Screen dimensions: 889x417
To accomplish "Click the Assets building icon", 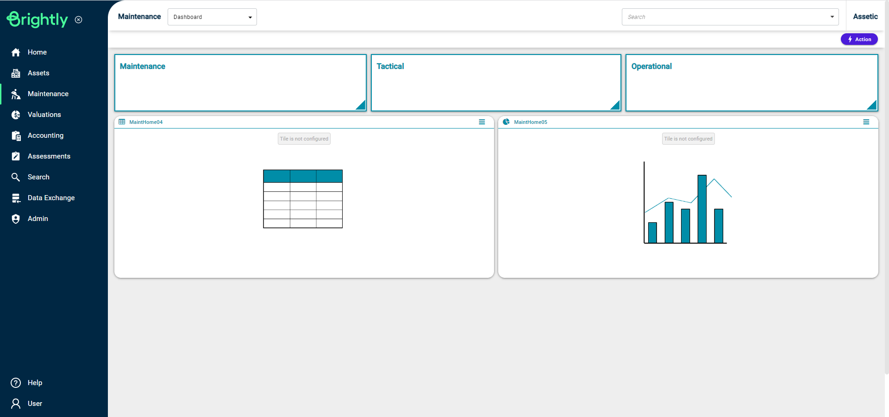I will (x=16, y=73).
